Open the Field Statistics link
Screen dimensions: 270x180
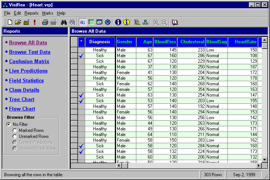[26, 80]
